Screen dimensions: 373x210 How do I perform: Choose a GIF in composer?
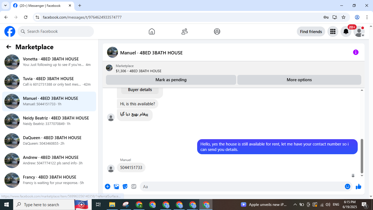click(134, 186)
